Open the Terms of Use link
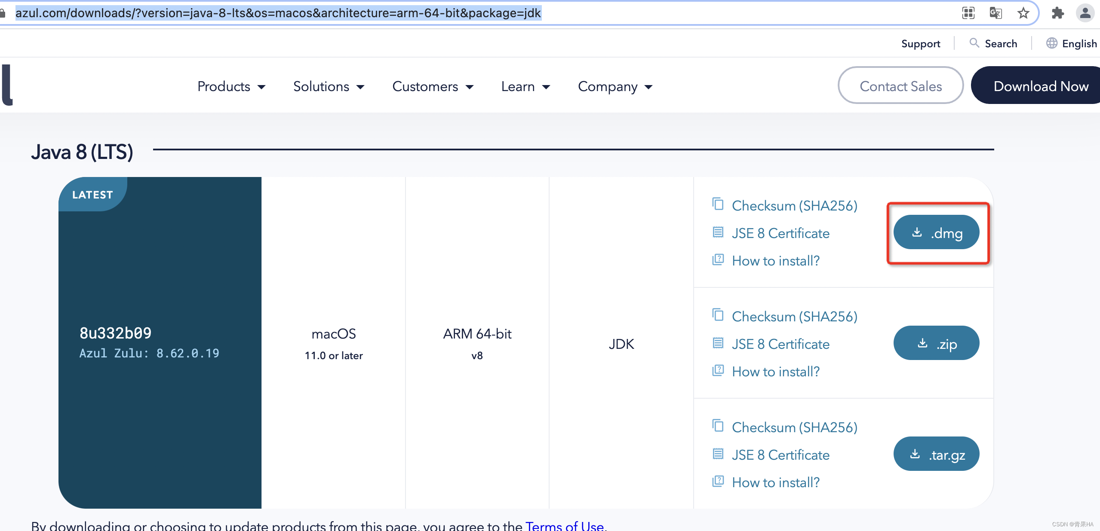Viewport: 1100px width, 531px height. coord(565,526)
